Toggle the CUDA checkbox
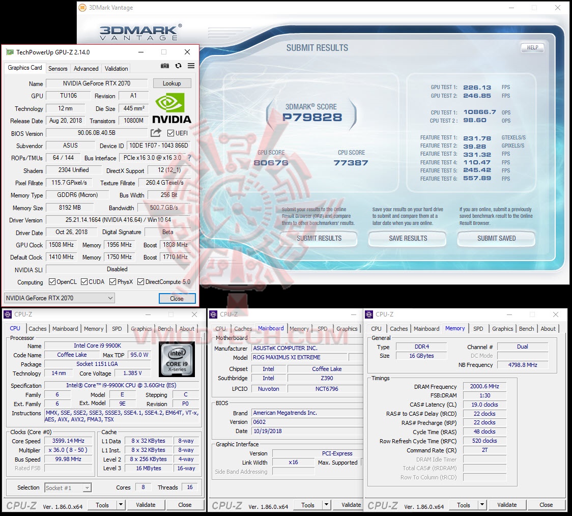 84,282
